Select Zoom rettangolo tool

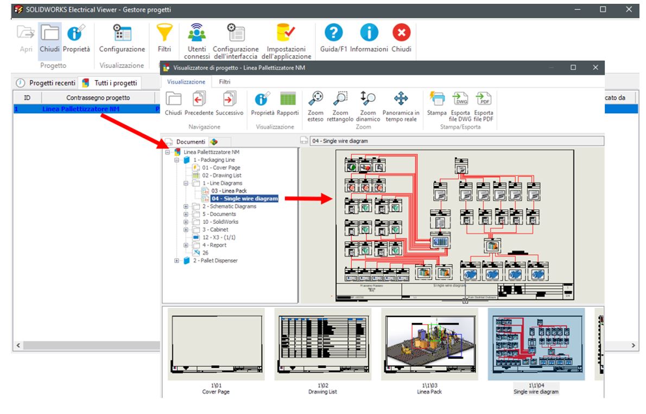tap(340, 107)
